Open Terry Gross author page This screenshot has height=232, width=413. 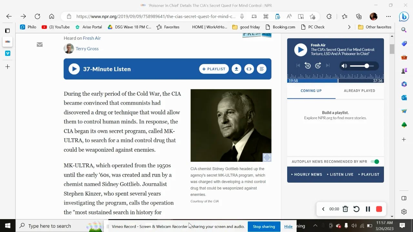pyautogui.click(x=87, y=49)
